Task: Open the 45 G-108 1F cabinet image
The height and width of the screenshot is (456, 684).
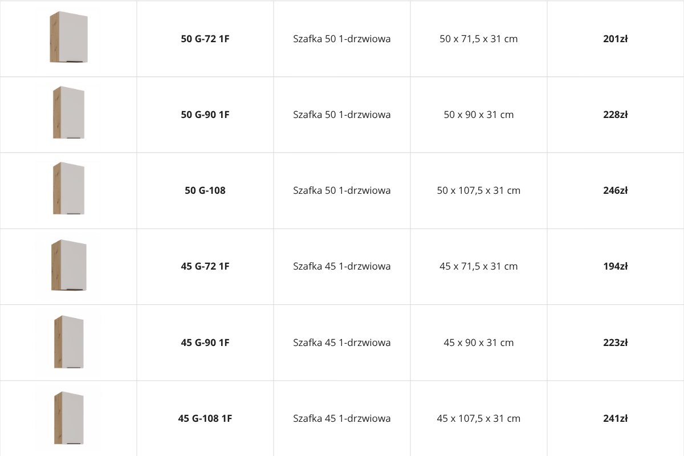Action: click(68, 418)
